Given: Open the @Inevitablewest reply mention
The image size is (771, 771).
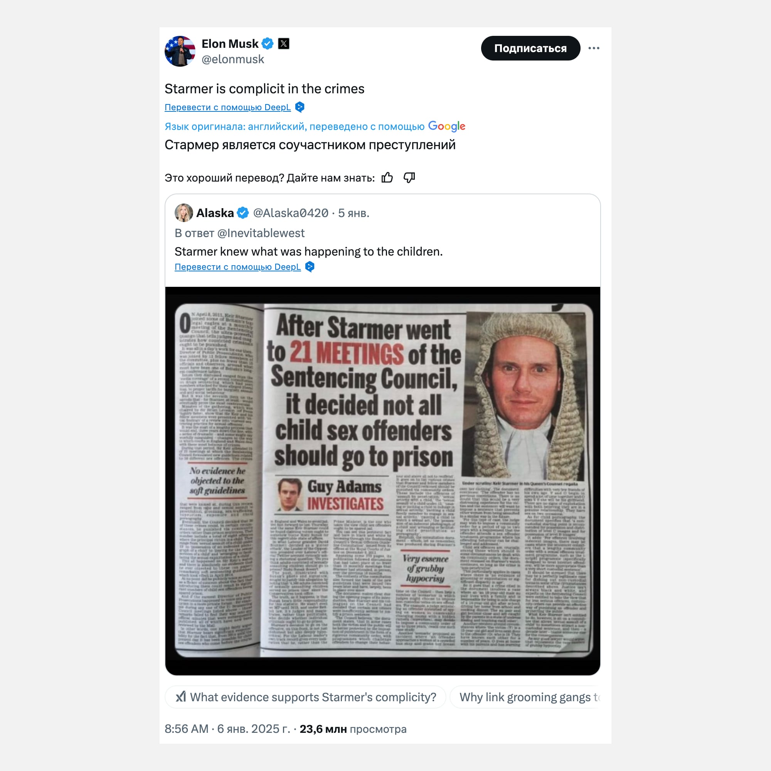Looking at the screenshot, I should pos(261,233).
